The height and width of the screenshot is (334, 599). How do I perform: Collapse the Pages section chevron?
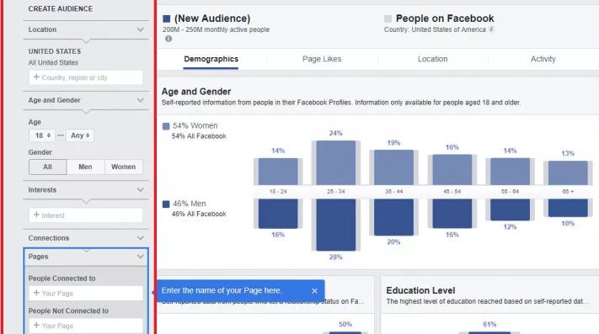(x=141, y=257)
